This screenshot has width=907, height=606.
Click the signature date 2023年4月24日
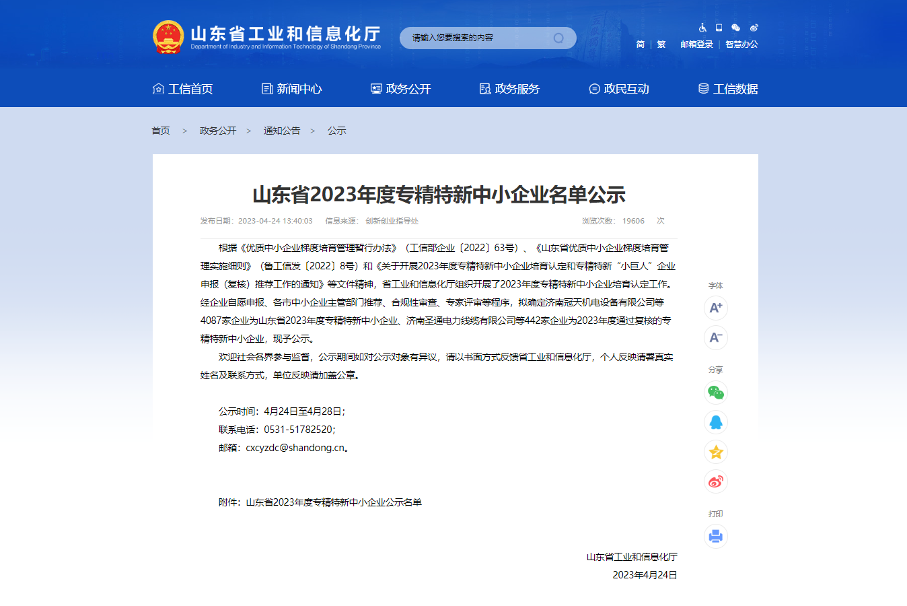tap(645, 575)
